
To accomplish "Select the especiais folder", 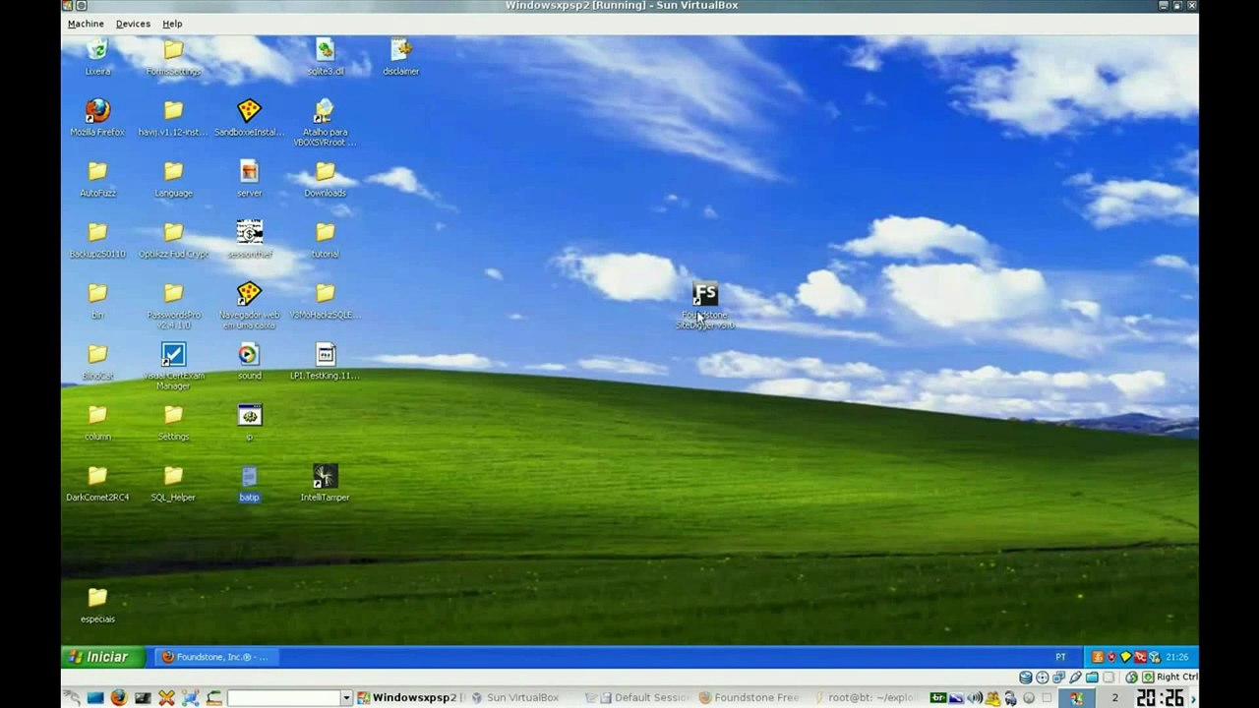I will 97,605.
